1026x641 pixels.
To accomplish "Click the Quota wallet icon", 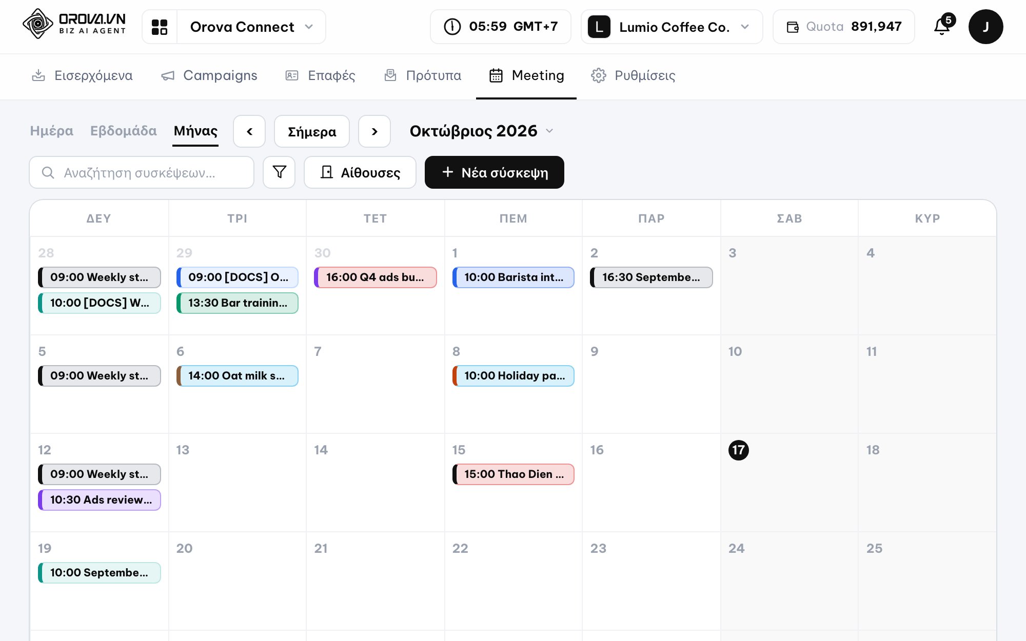I will pyautogui.click(x=793, y=27).
